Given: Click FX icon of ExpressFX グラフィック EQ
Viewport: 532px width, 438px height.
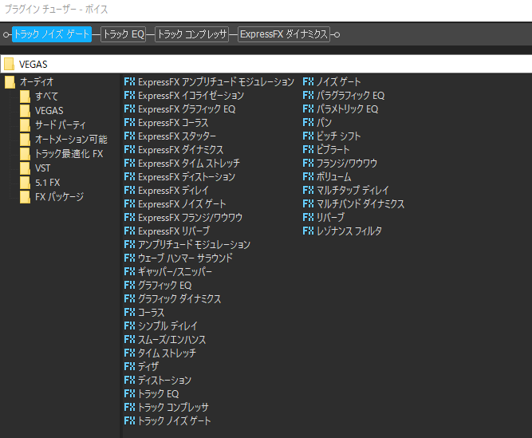Looking at the screenshot, I should 129,109.
